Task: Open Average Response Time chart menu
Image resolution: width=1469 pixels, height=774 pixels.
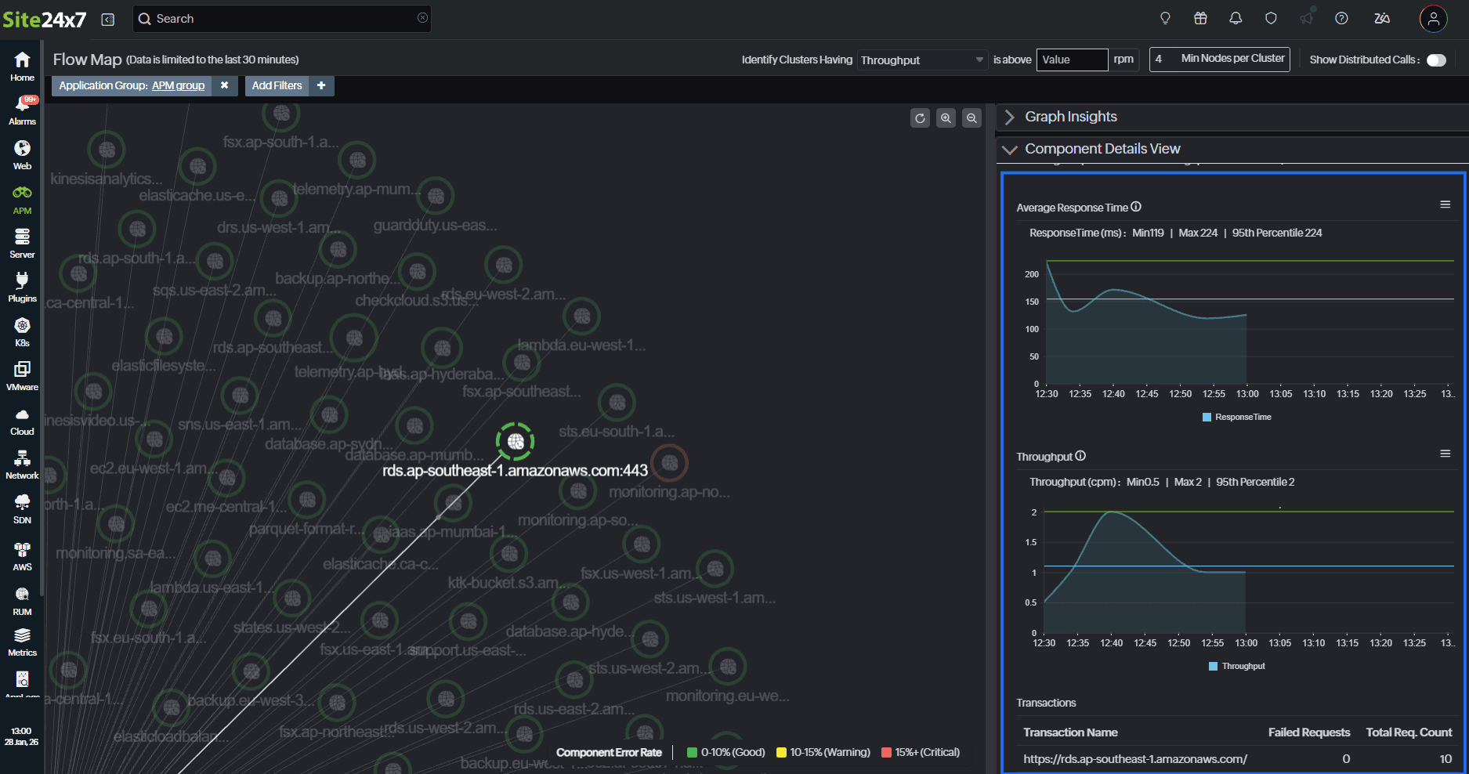Action: [x=1445, y=204]
